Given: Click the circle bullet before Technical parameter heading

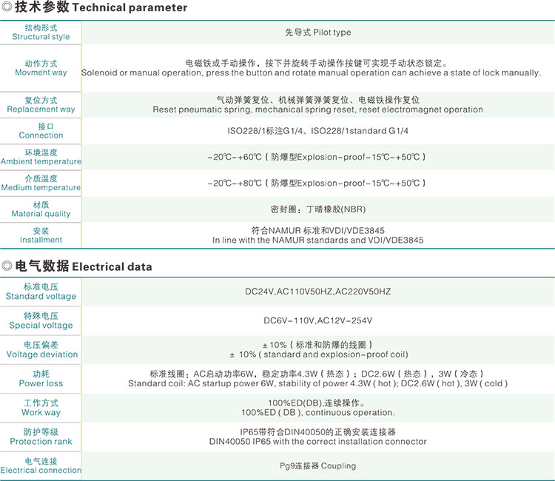Looking at the screenshot, I should click(7, 8).
